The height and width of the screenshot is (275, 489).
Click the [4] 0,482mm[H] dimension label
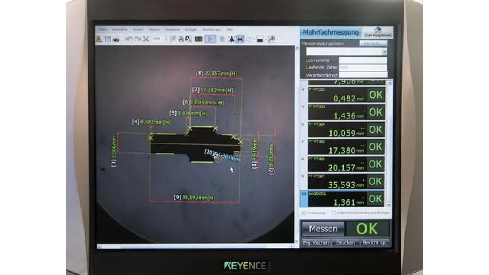pyautogui.click(x=151, y=122)
